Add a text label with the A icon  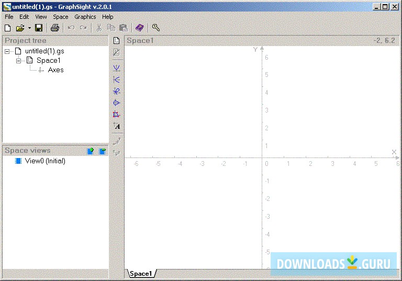pyautogui.click(x=117, y=126)
